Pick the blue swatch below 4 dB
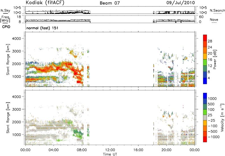This screenshot has width=225, height=156. pos(205,81)
